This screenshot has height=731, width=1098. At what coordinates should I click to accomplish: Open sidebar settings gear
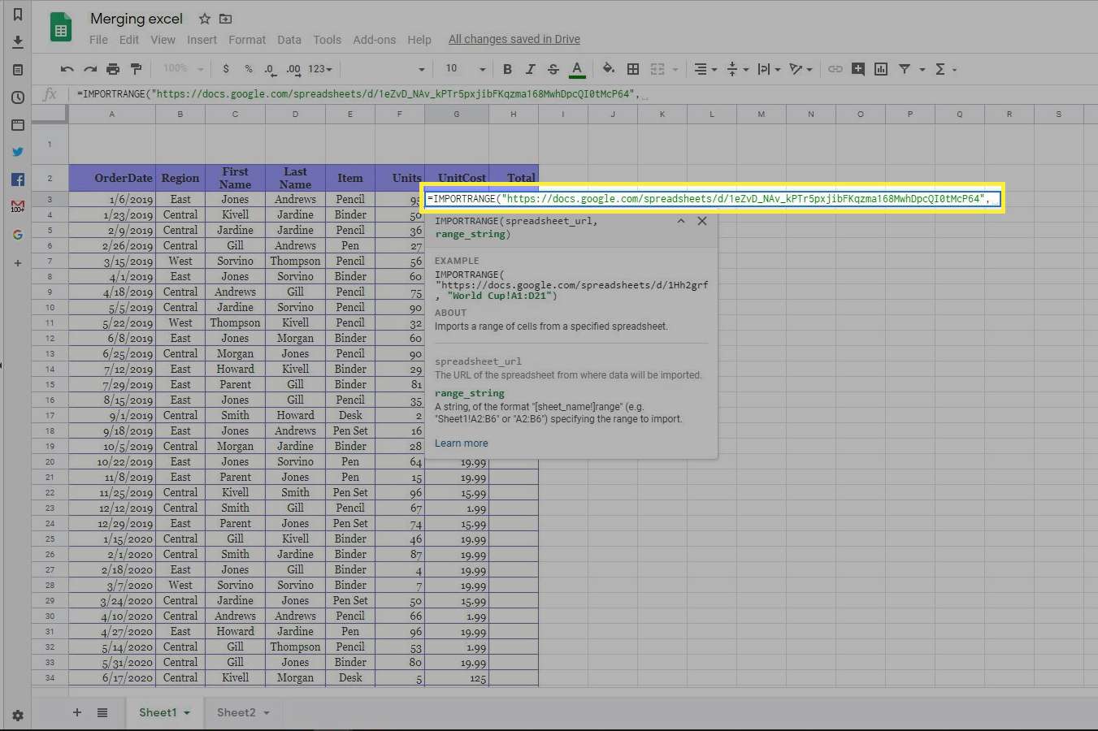18,716
